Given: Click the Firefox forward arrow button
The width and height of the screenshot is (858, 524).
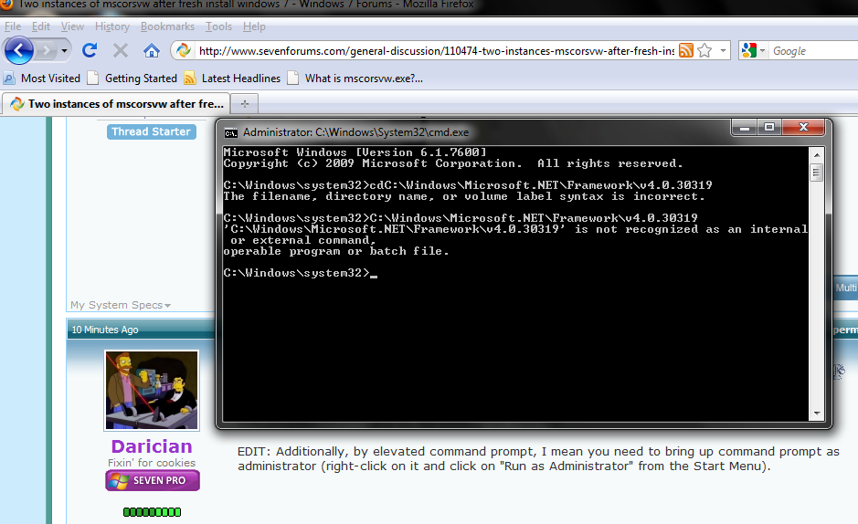Looking at the screenshot, I should tap(48, 51).
